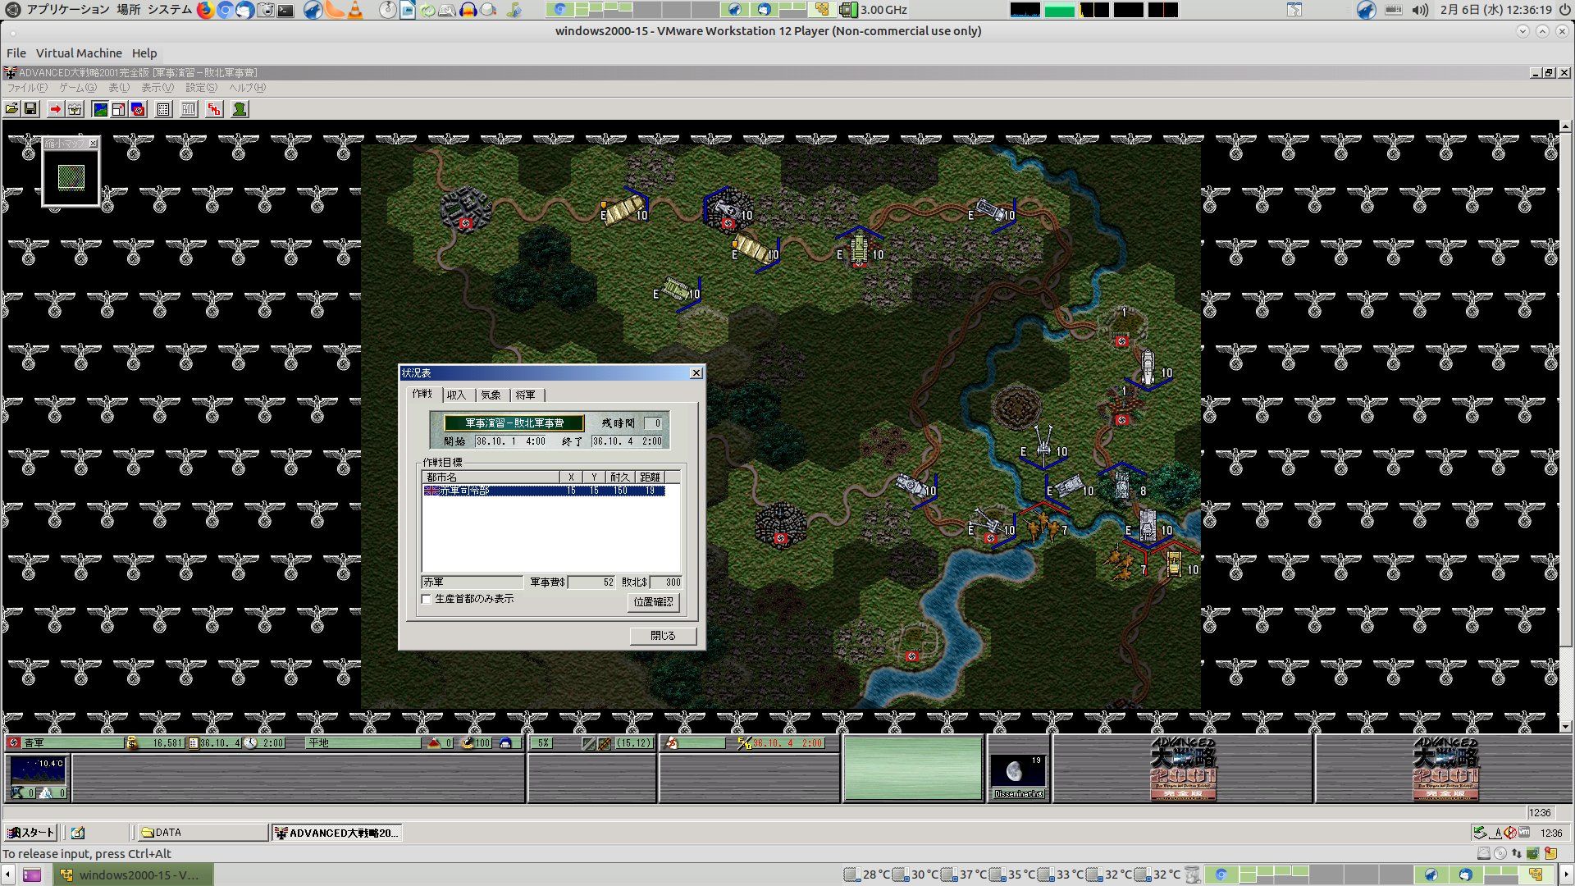Click the blue and red flags icon
Viewport: 1575px width, 886px height.
138,109
